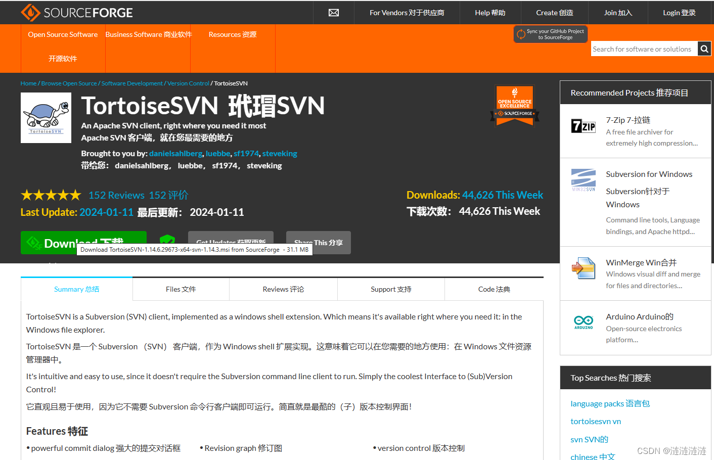Click the TortoiseSVN page title
Image resolution: width=714 pixels, height=460 pixels.
203,106
